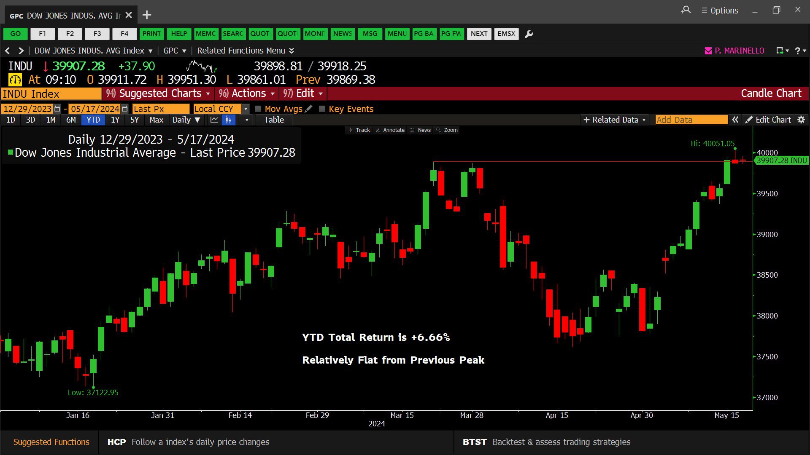This screenshot has width=810, height=455.
Task: Go forward with the right arrow
Action: tap(21, 51)
